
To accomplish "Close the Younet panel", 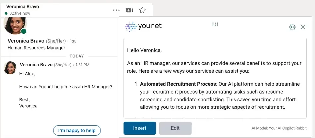I will pos(303,27).
